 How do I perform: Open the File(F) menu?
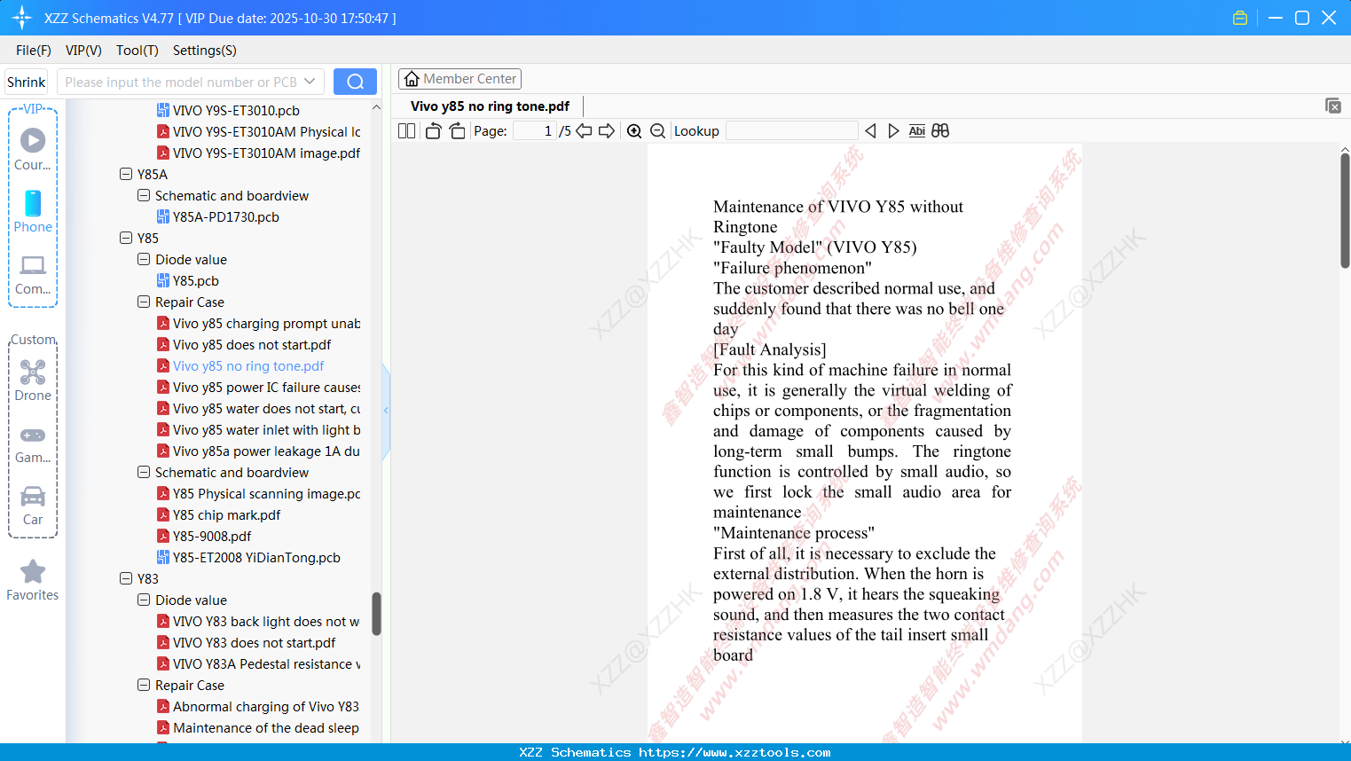[34, 51]
